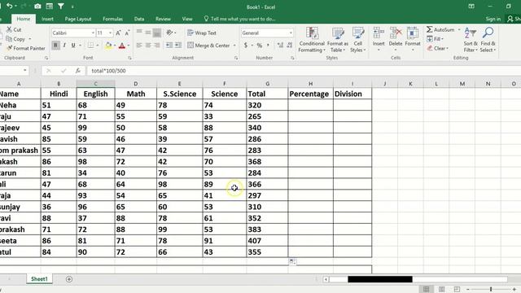Image resolution: width=521 pixels, height=293 pixels.
Task: Increase font size with the larger A icon
Action: [118, 33]
